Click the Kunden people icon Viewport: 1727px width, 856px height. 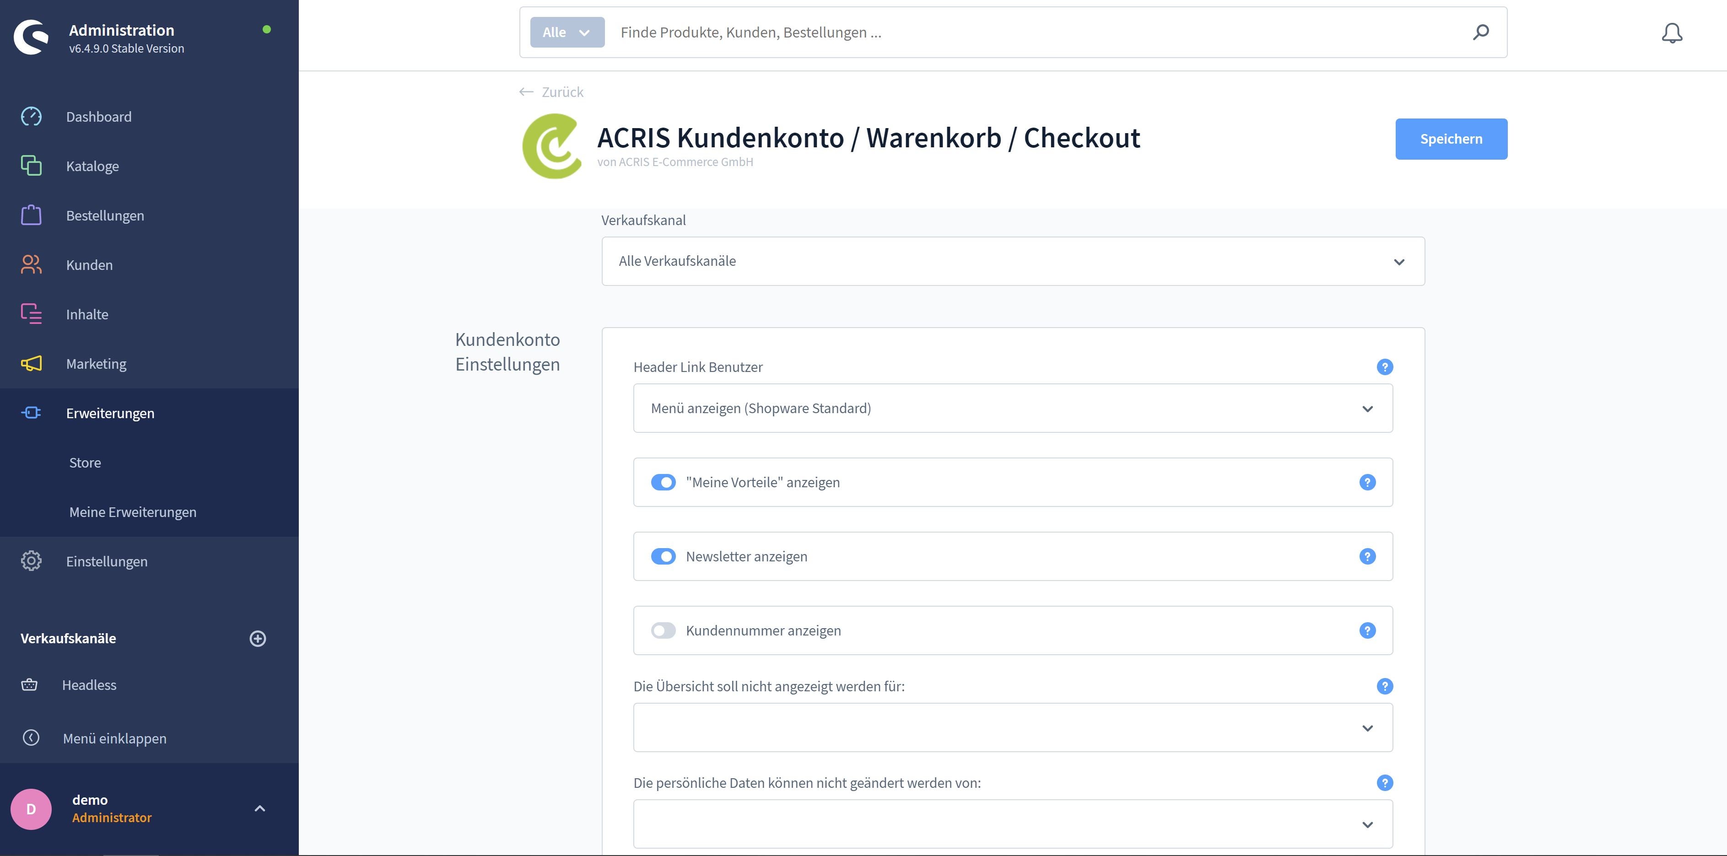pyautogui.click(x=31, y=265)
